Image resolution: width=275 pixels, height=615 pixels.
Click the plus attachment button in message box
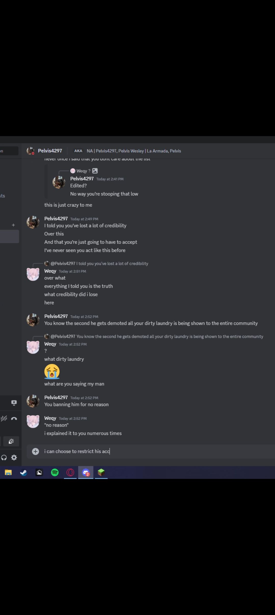[x=35, y=451]
